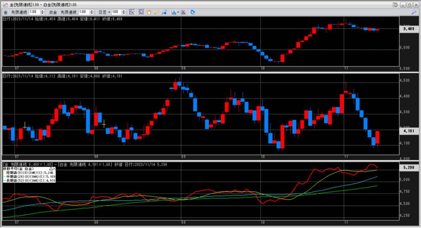Toggle the crosshair cursor display button

tap(132, 12)
